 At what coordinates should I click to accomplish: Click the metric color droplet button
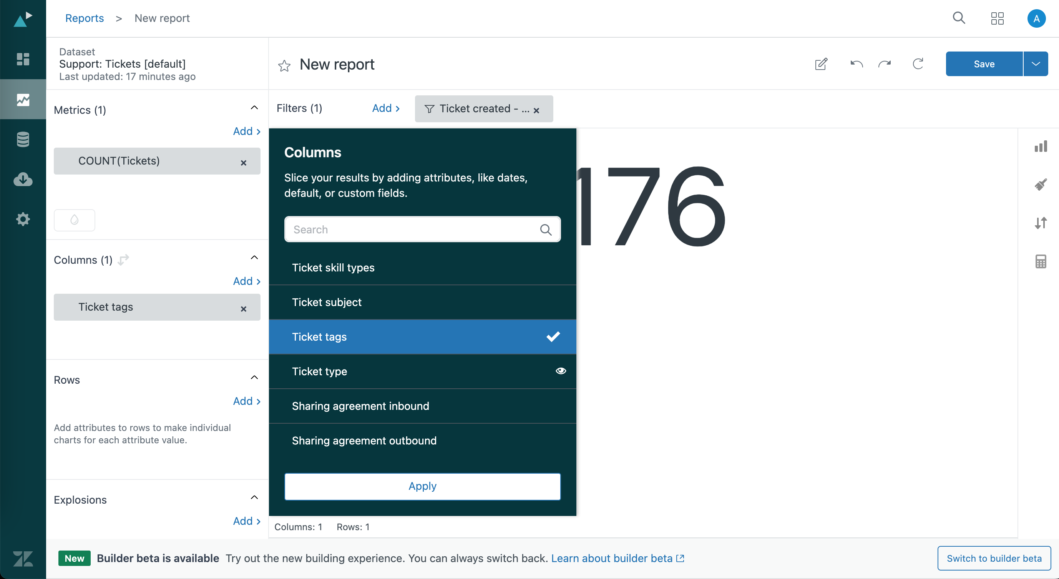click(x=75, y=220)
